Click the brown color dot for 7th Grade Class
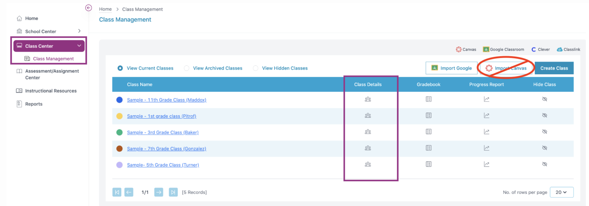589x206 pixels. (x=119, y=149)
